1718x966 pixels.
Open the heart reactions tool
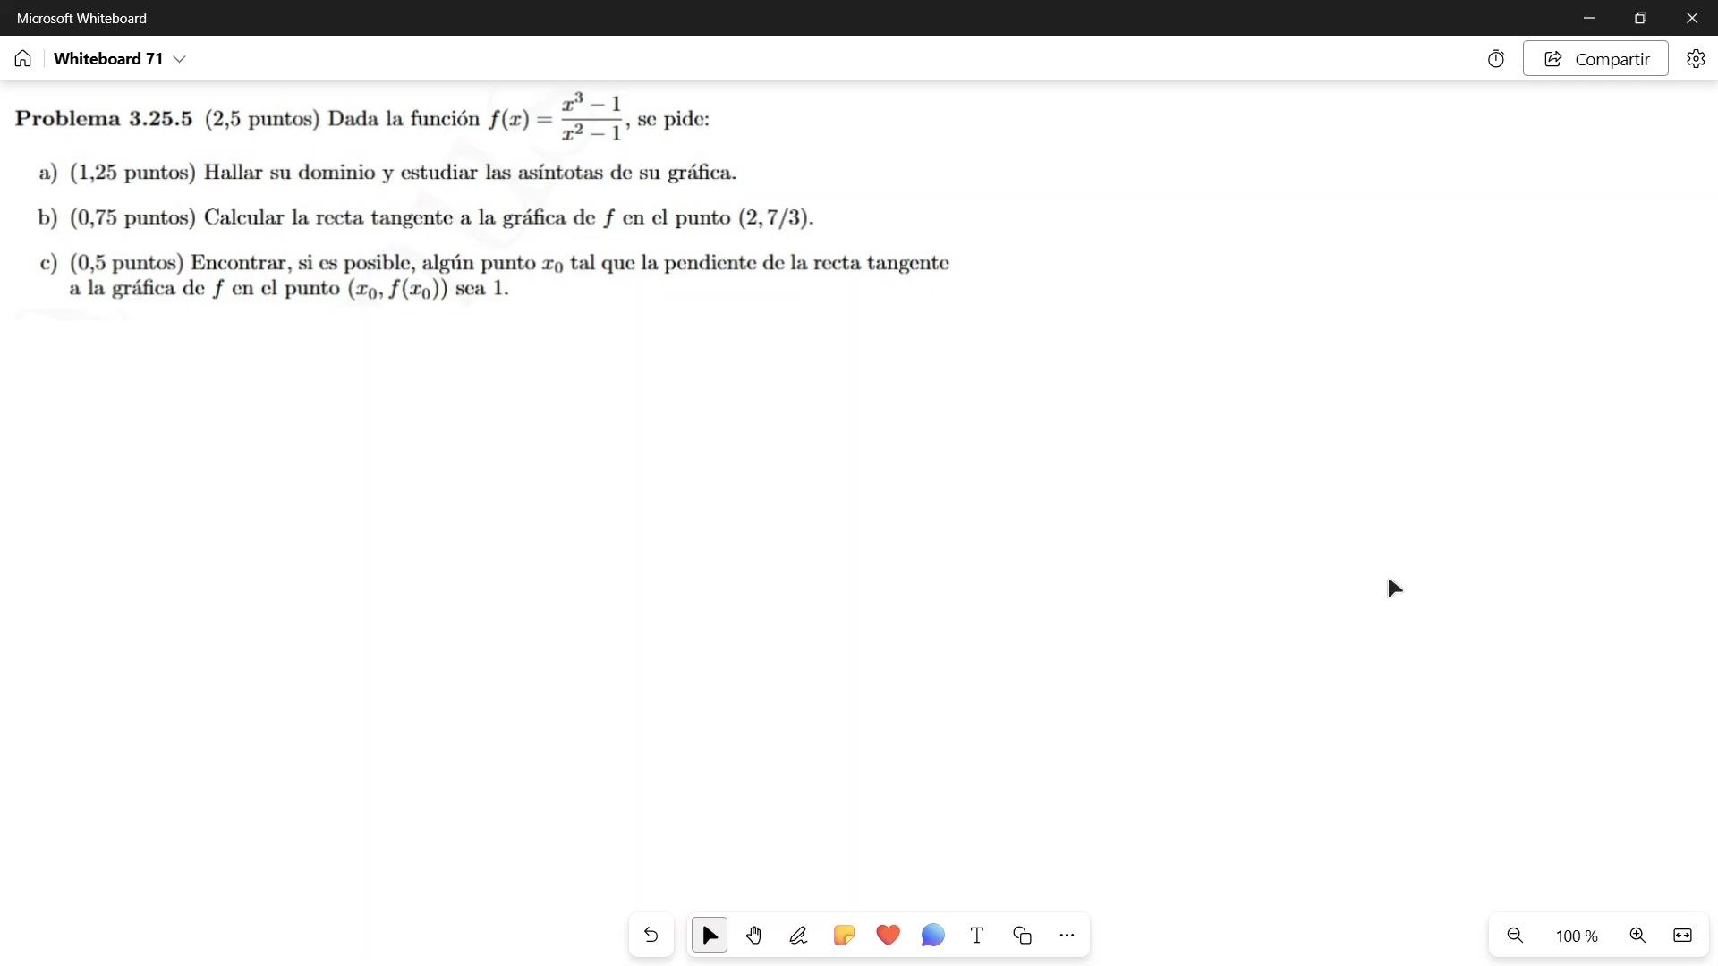tap(888, 936)
